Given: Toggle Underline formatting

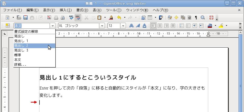Looking at the screenshot, I should (145, 26).
